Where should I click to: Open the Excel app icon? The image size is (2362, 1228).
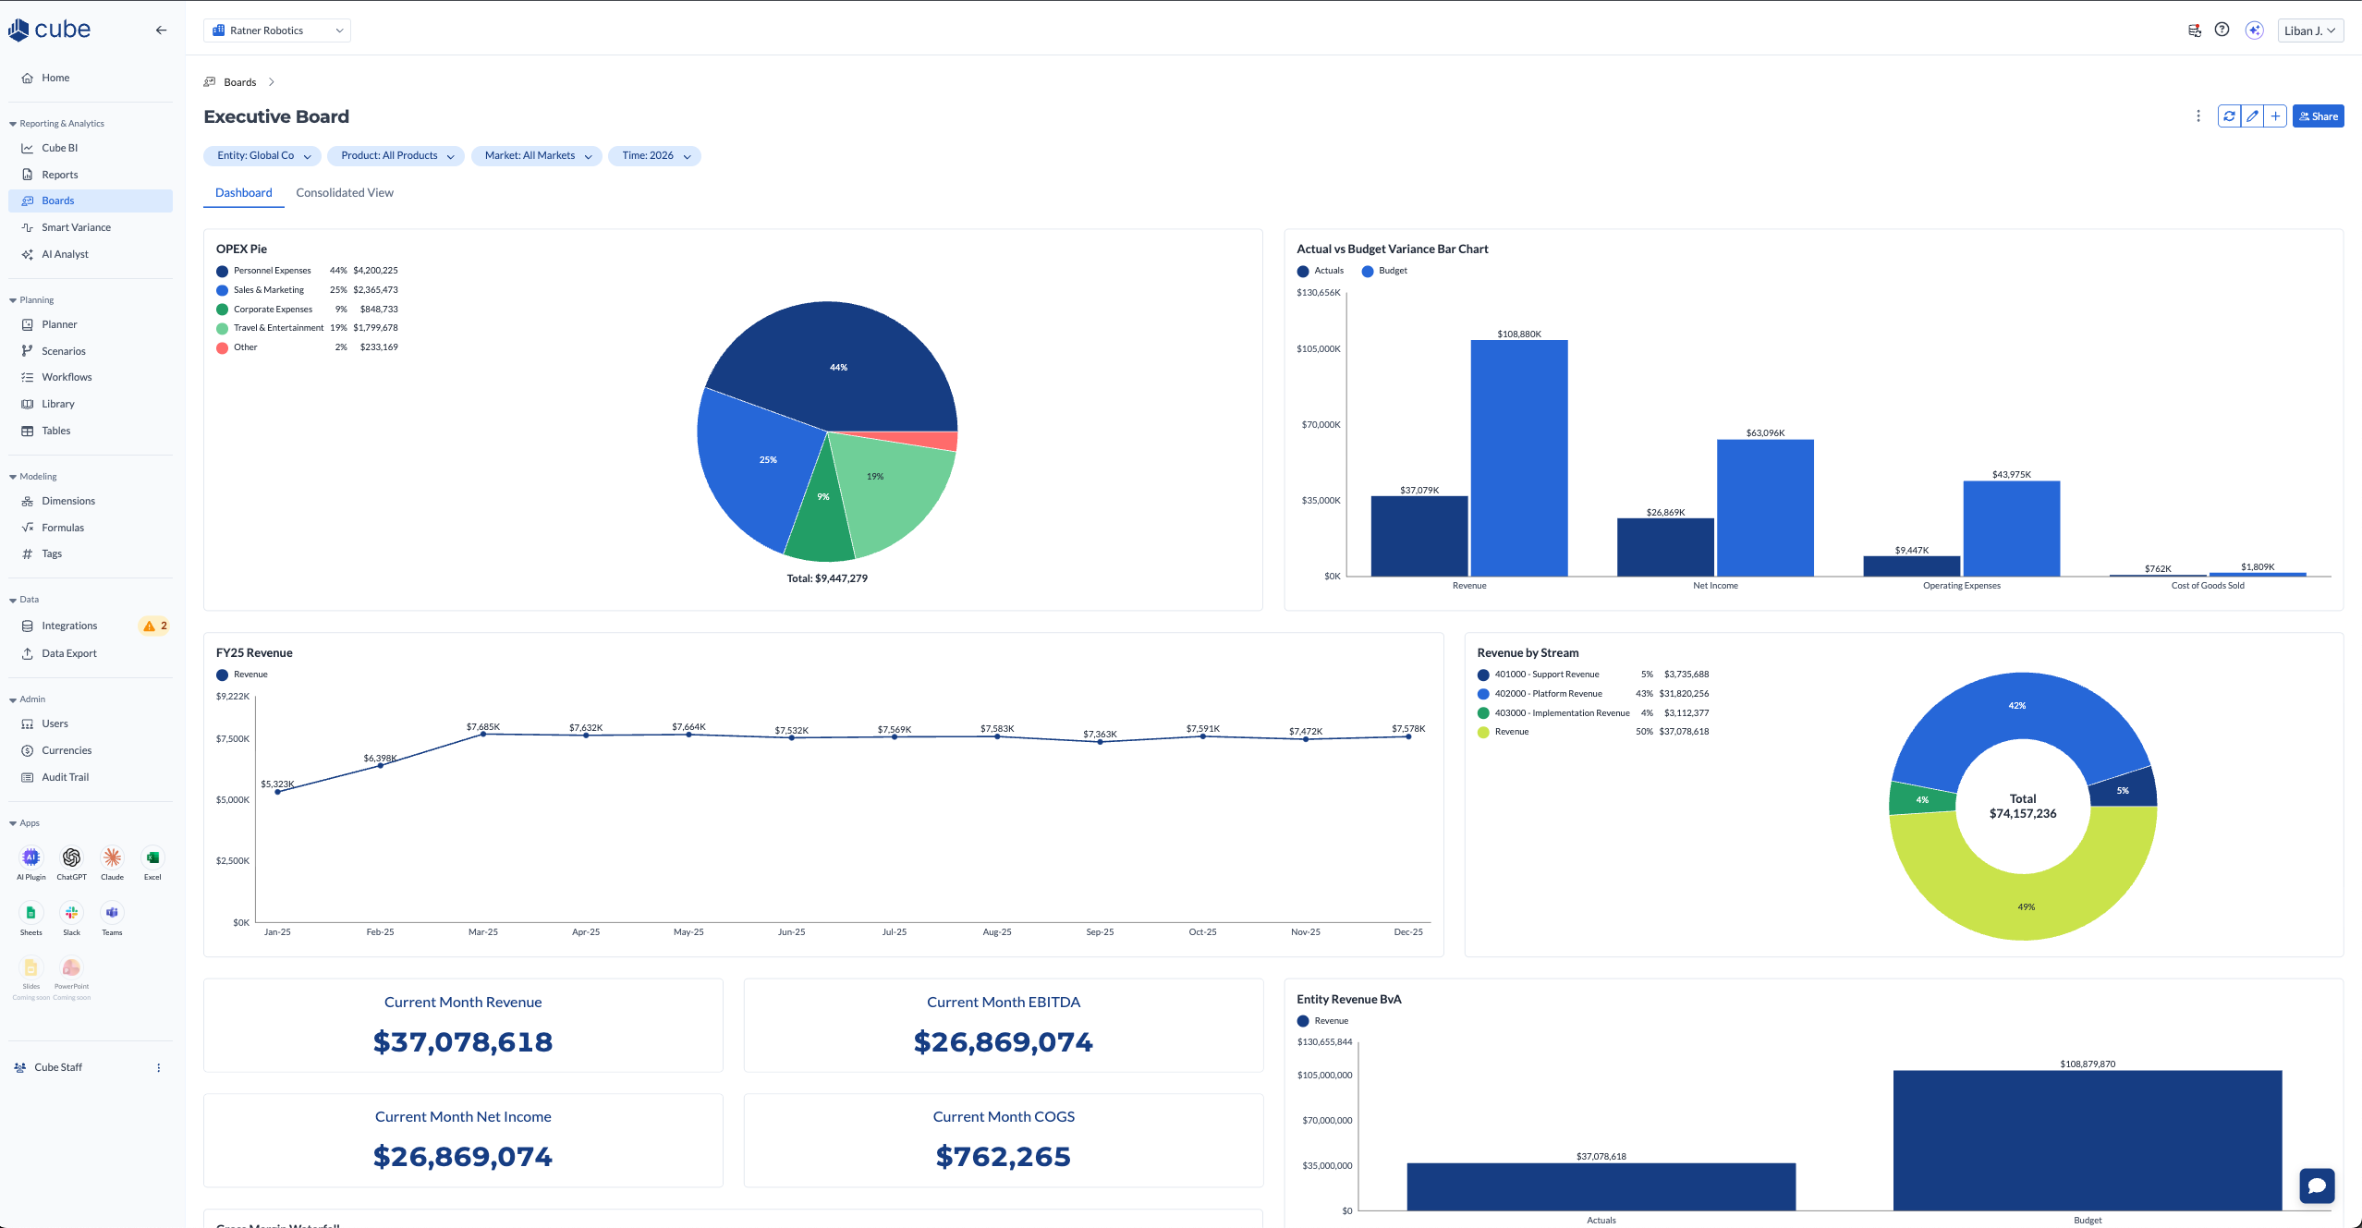pos(152,857)
